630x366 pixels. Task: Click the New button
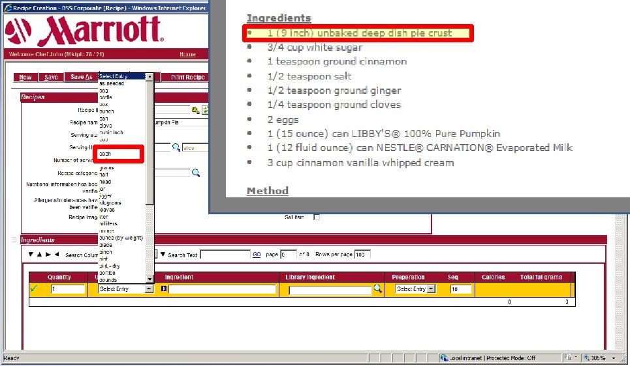pos(25,77)
